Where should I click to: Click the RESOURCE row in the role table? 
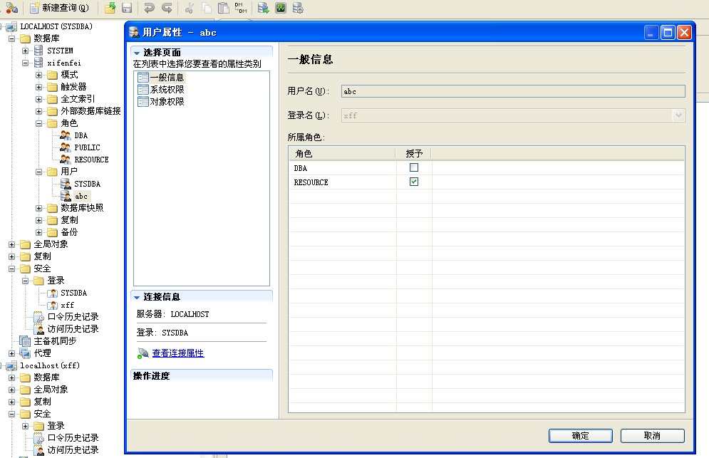click(487, 182)
